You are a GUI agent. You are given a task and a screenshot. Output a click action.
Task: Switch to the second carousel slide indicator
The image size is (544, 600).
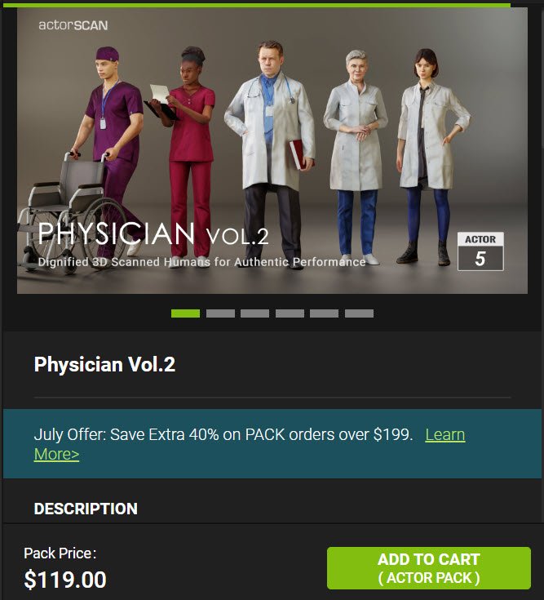pos(220,313)
